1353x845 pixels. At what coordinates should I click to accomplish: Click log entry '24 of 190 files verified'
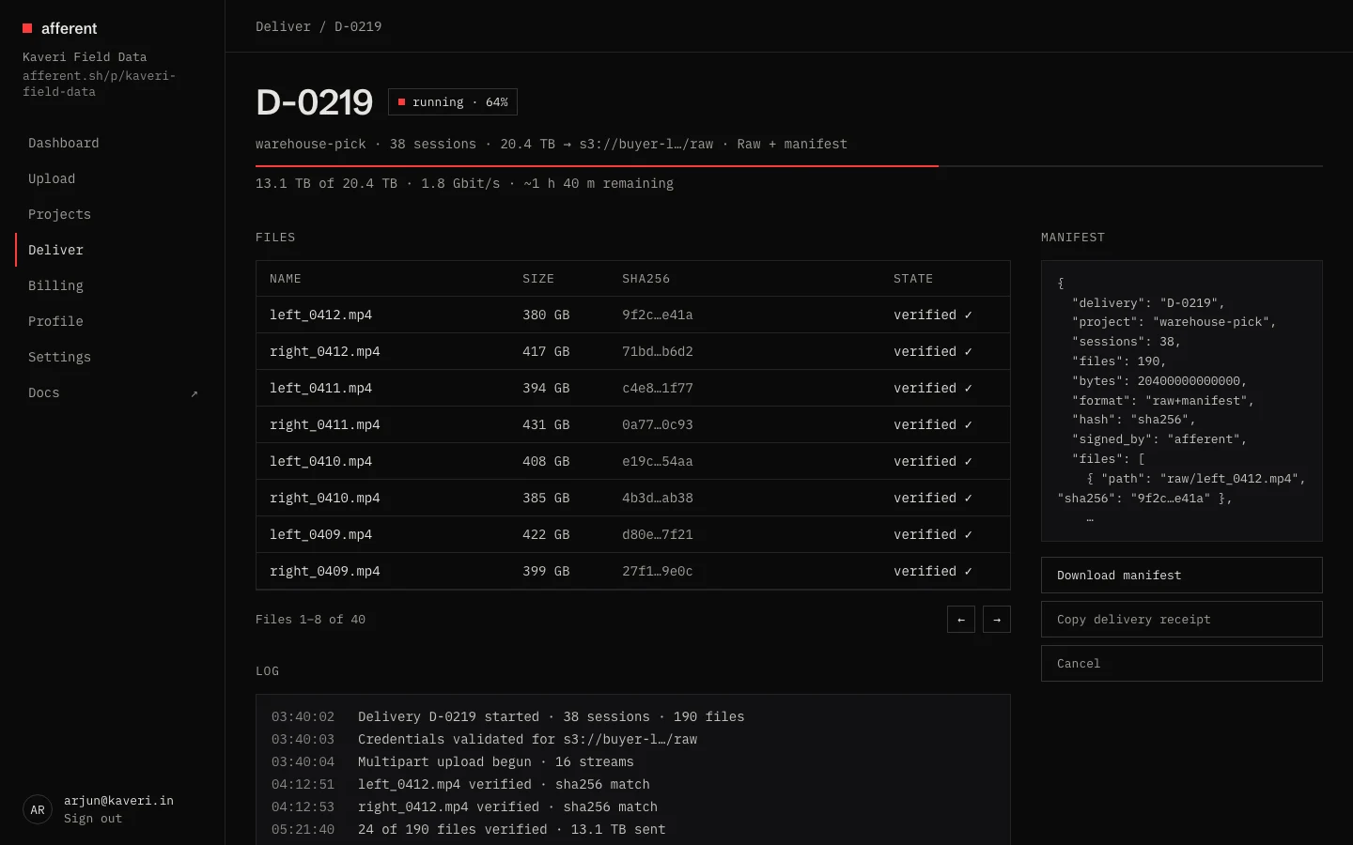click(x=512, y=830)
